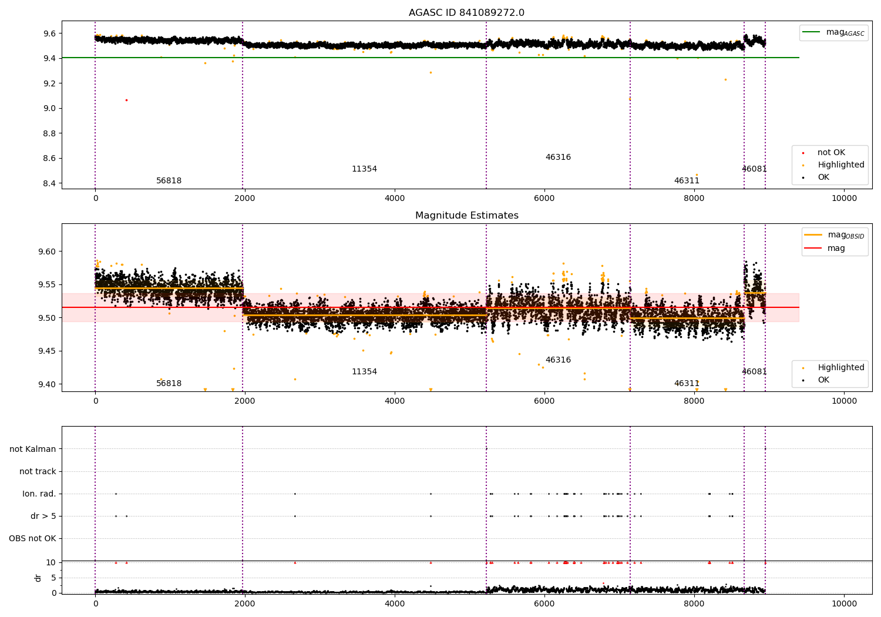881x617 pixels.
Task: Click the 9.2 tick on the top y-axis
Action: (50, 83)
